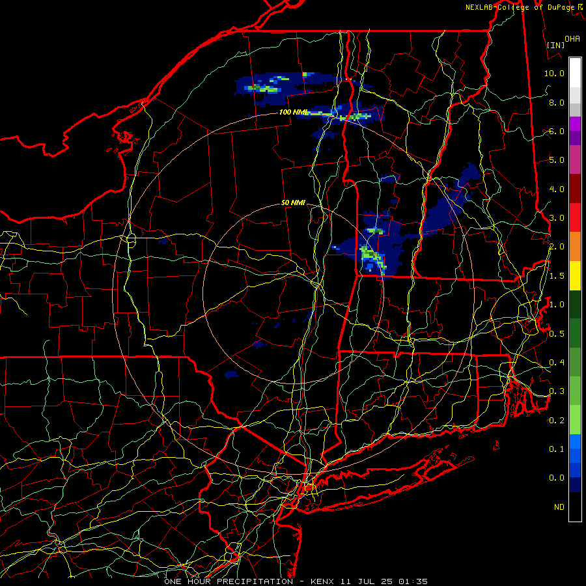Select the 3.0 legend value

coord(557,218)
